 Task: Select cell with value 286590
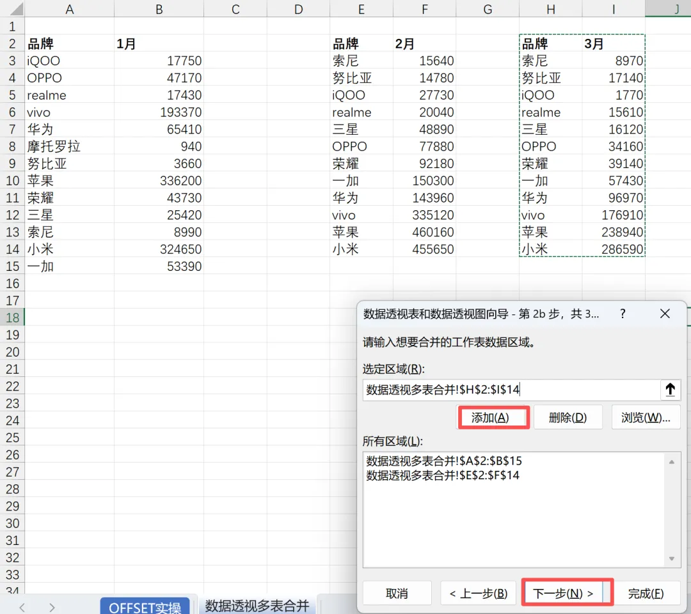[614, 249]
